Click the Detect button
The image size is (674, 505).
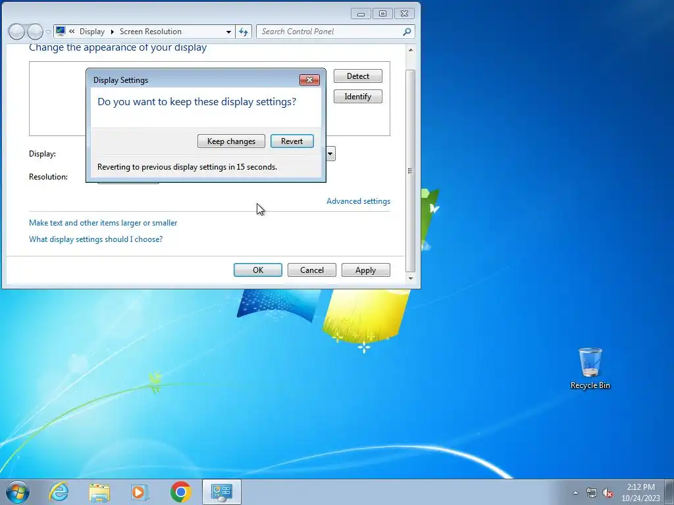click(357, 76)
